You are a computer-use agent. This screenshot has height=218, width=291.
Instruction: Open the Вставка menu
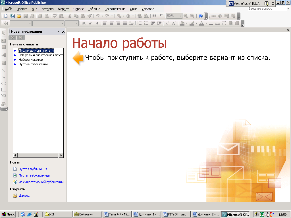tap(47, 9)
